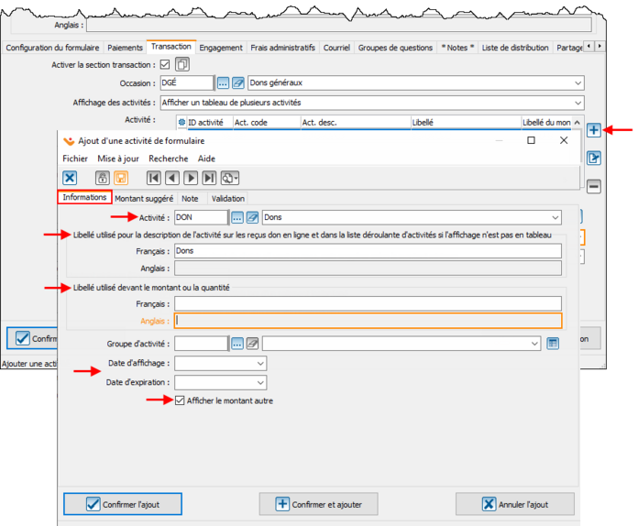
Task: Open the Activité lookup ellipsis button
Action: [237, 217]
